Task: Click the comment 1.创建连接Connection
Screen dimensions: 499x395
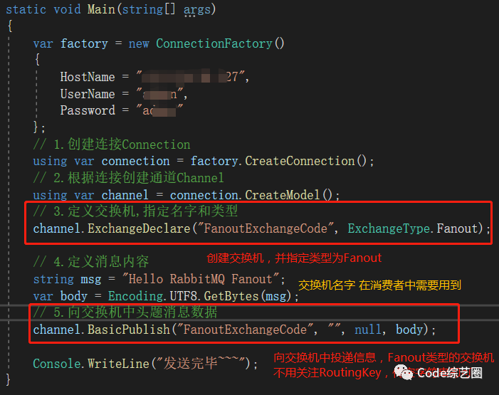Action: pyautogui.click(x=112, y=144)
